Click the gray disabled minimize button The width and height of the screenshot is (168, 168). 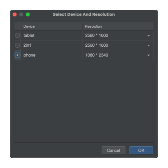tap(21, 14)
